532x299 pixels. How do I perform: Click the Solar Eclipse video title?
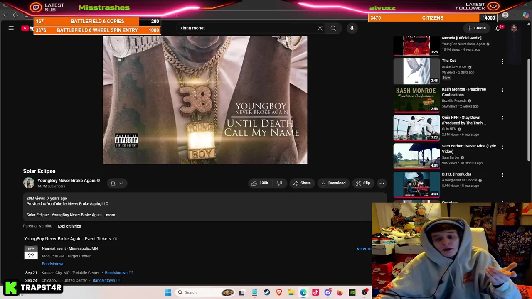(x=39, y=171)
